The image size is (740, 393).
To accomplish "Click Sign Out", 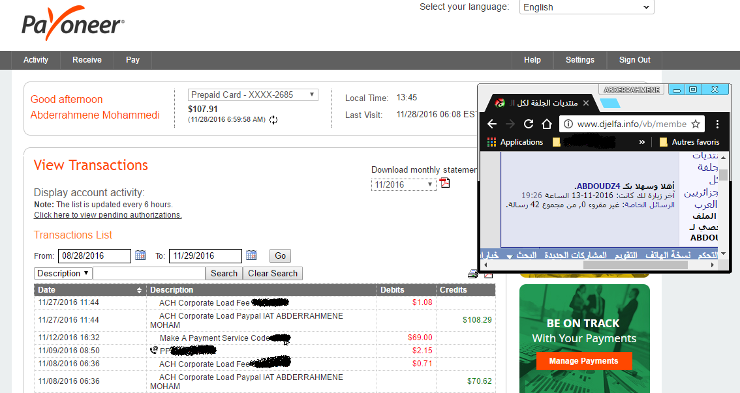I will [635, 60].
